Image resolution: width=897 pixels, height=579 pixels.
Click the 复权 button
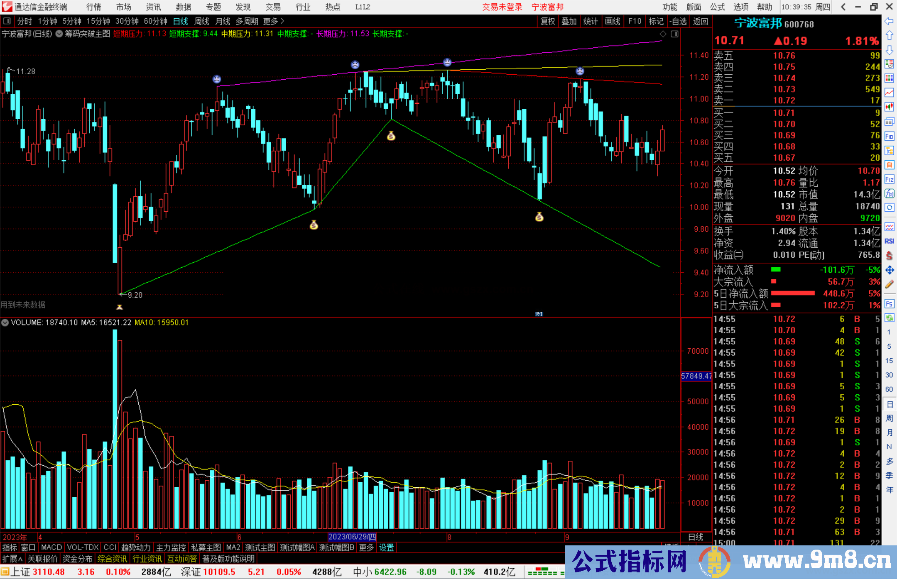548,21
